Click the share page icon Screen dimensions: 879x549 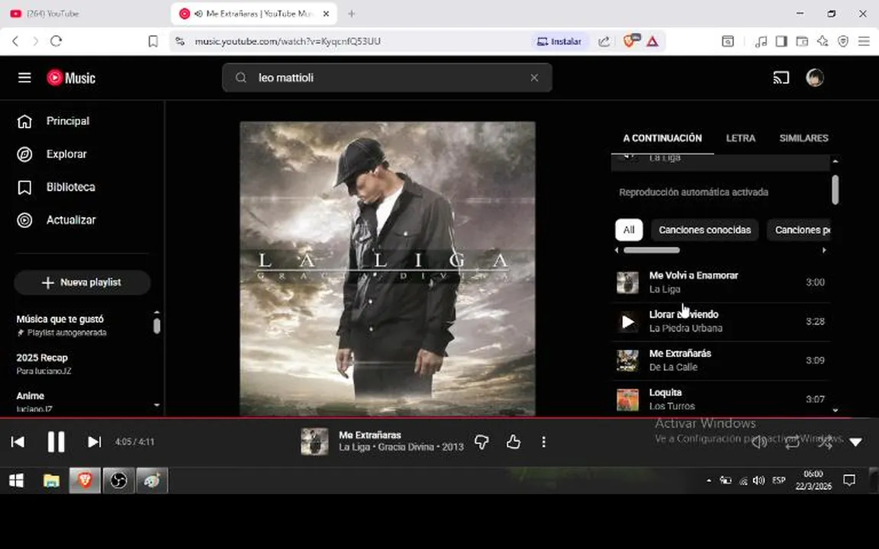tap(604, 41)
